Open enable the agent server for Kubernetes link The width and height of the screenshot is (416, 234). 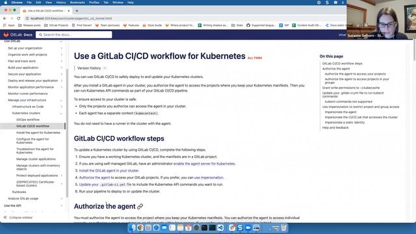[x=204, y=164]
